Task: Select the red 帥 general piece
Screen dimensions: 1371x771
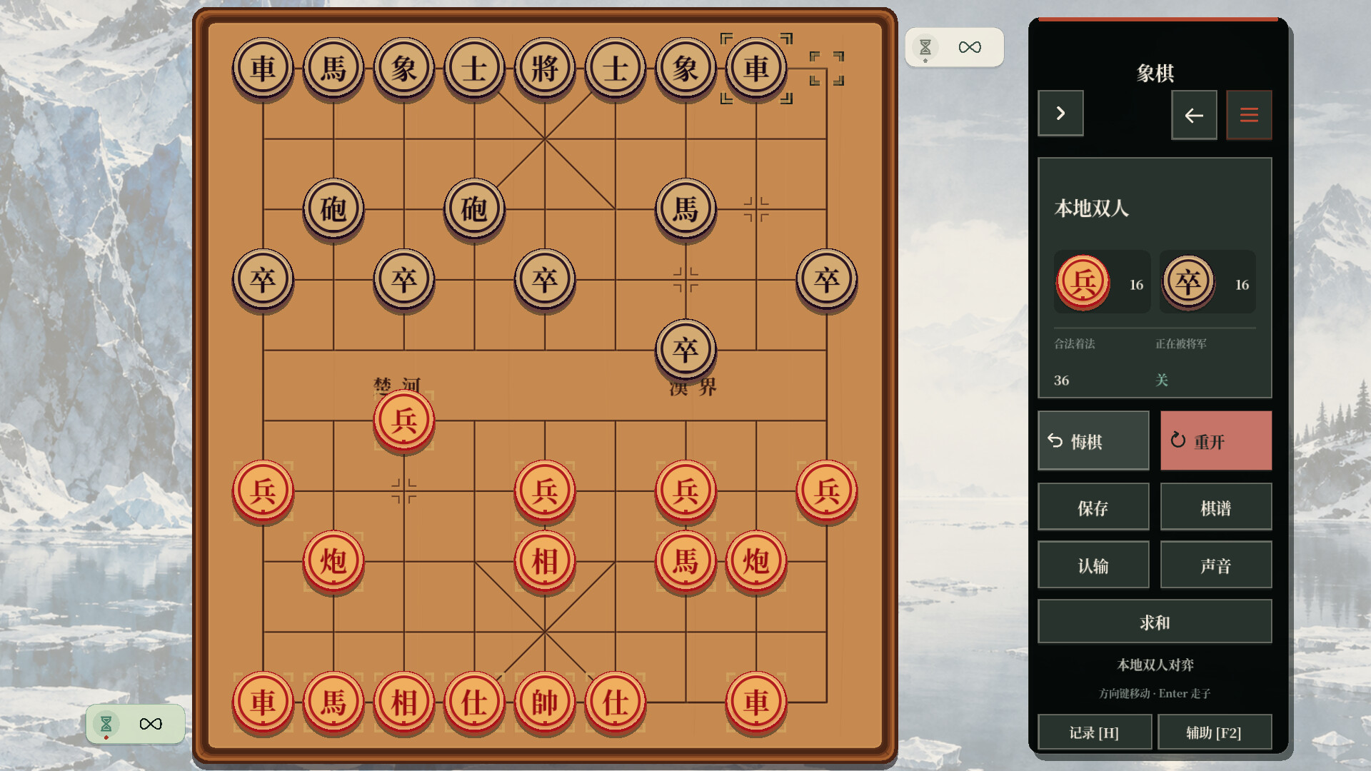Action: pyautogui.click(x=545, y=702)
